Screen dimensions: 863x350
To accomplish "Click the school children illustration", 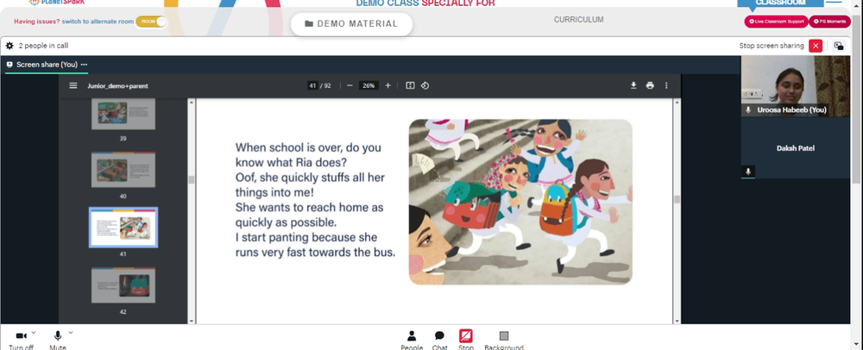I will pyautogui.click(x=520, y=202).
